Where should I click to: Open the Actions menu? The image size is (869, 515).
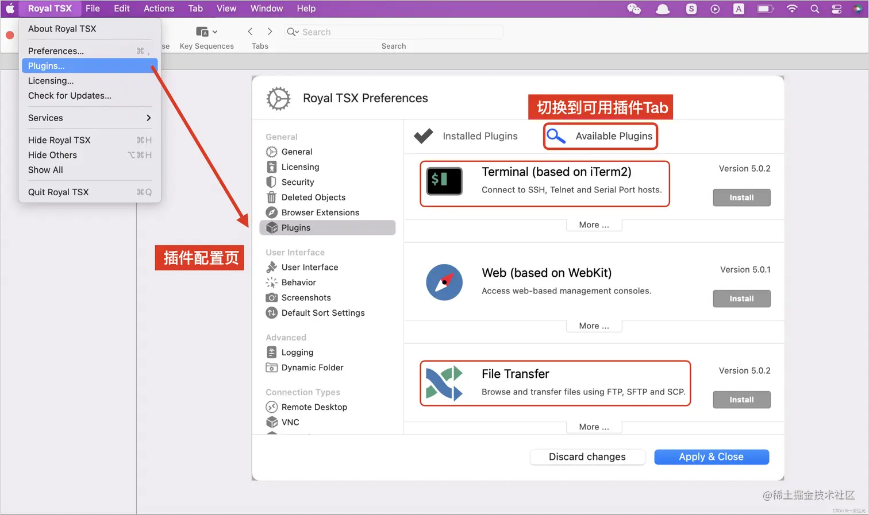point(159,8)
